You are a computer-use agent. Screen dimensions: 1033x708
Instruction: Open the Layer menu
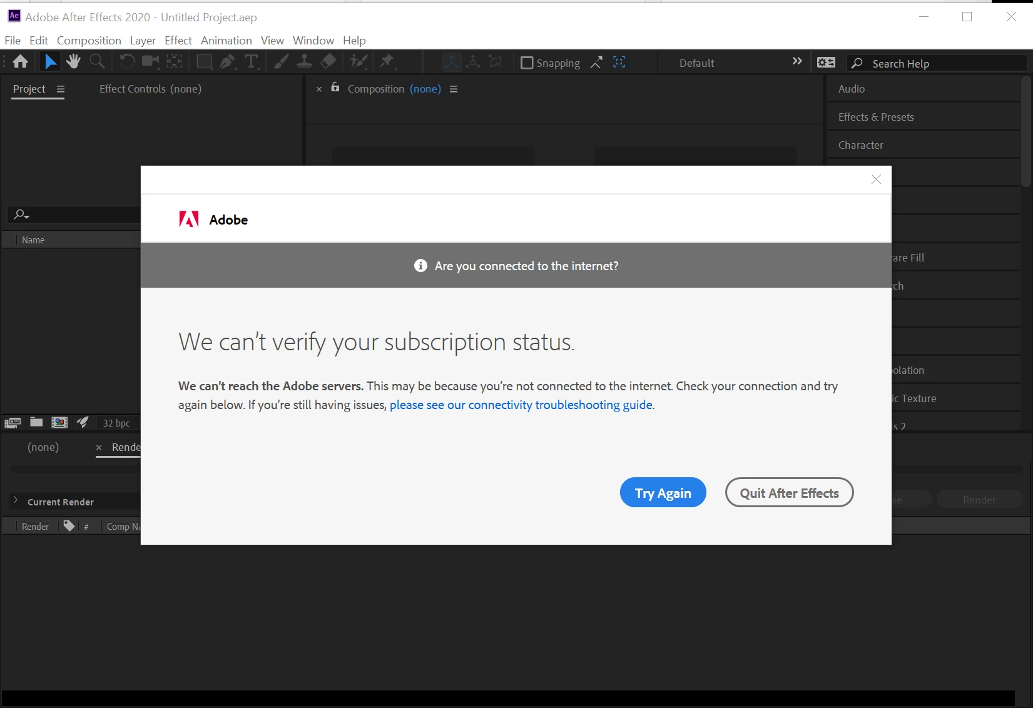click(143, 41)
